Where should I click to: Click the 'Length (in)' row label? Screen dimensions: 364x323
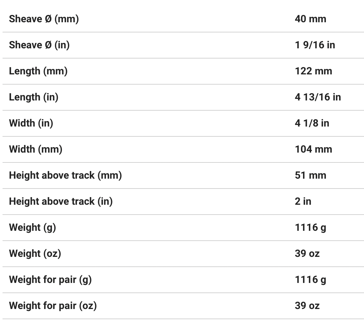point(34,97)
